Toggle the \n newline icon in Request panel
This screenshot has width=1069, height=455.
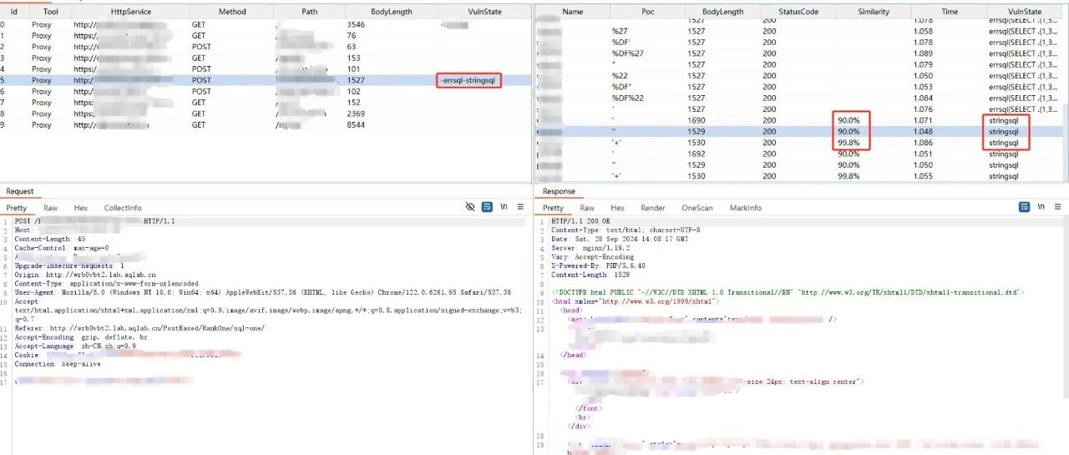point(504,207)
